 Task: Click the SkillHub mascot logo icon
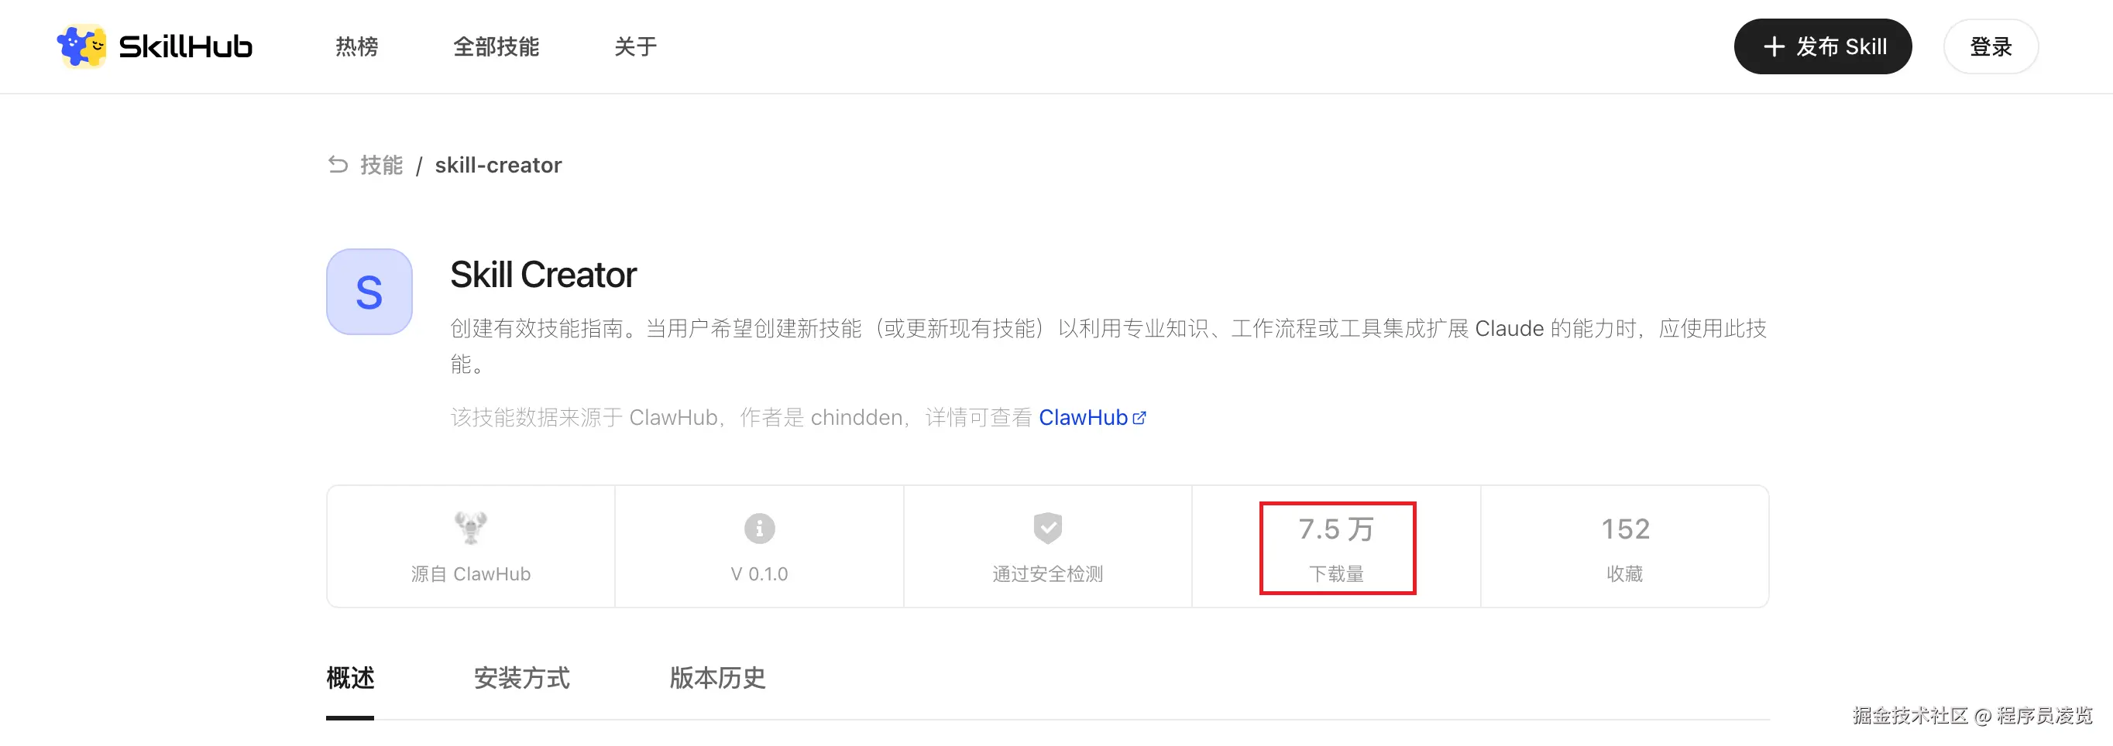click(81, 46)
